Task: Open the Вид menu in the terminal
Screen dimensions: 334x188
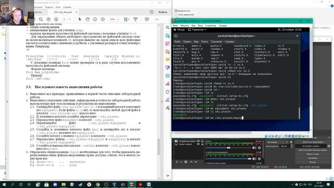Action: coord(196,42)
